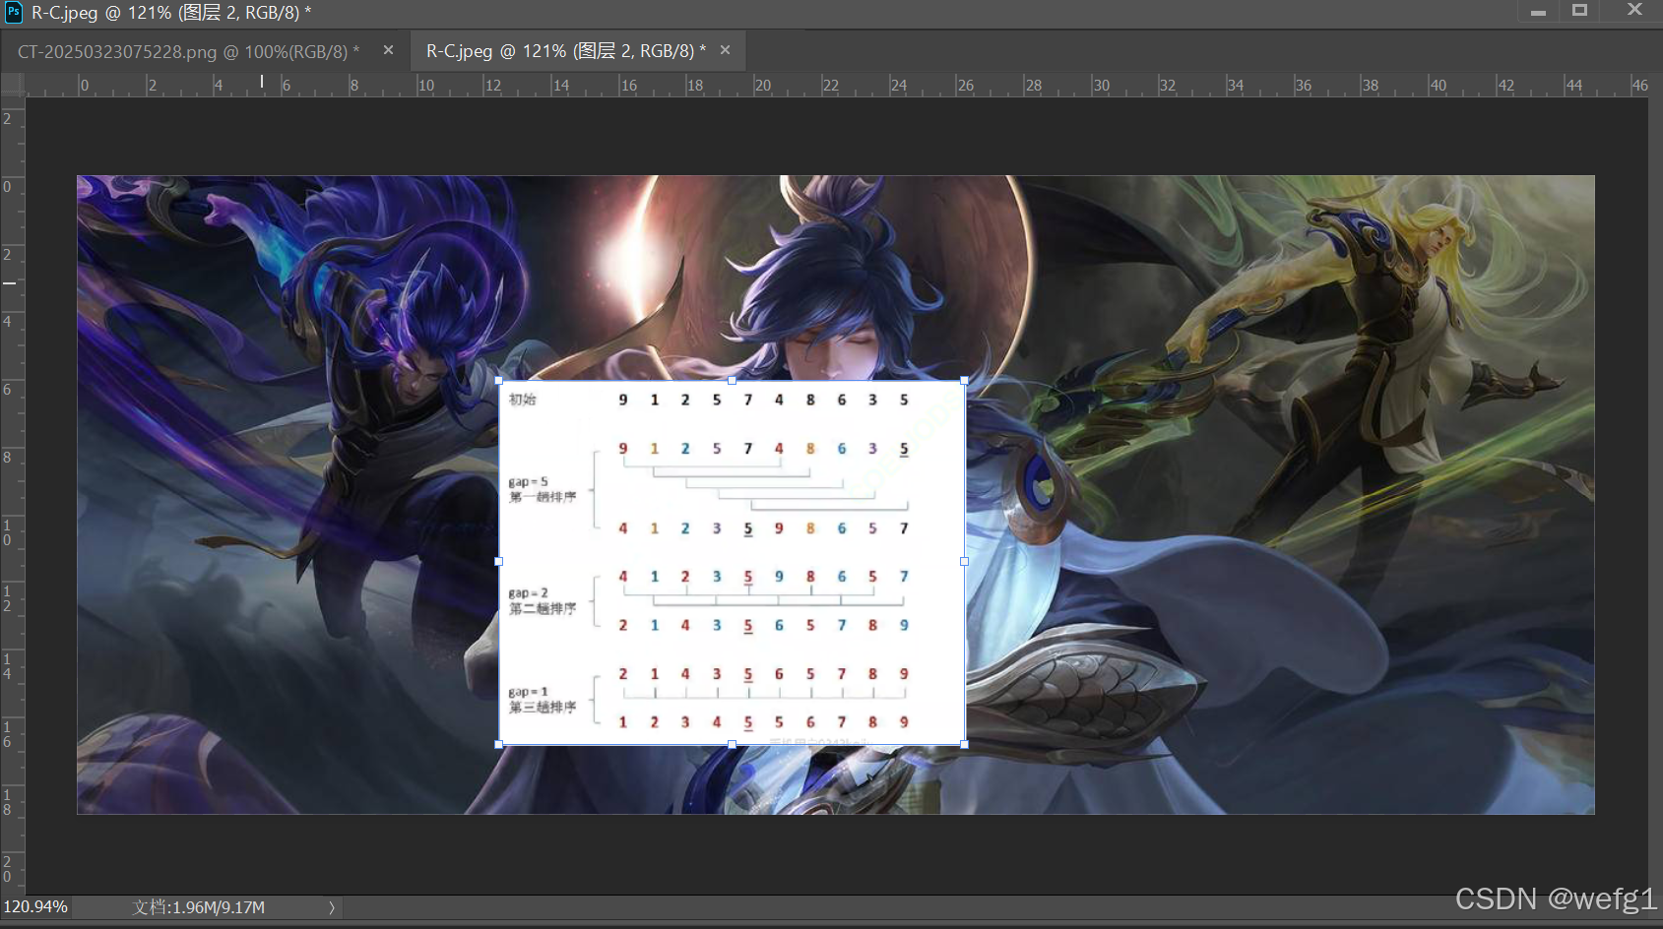Click the ruler origin corner box

tap(13, 85)
